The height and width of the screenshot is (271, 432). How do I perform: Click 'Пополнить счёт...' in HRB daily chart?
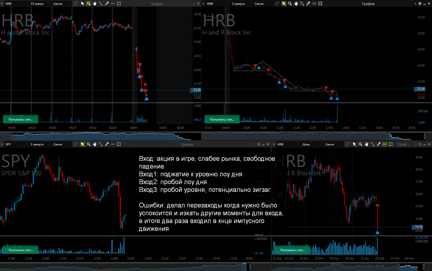pos(293,250)
